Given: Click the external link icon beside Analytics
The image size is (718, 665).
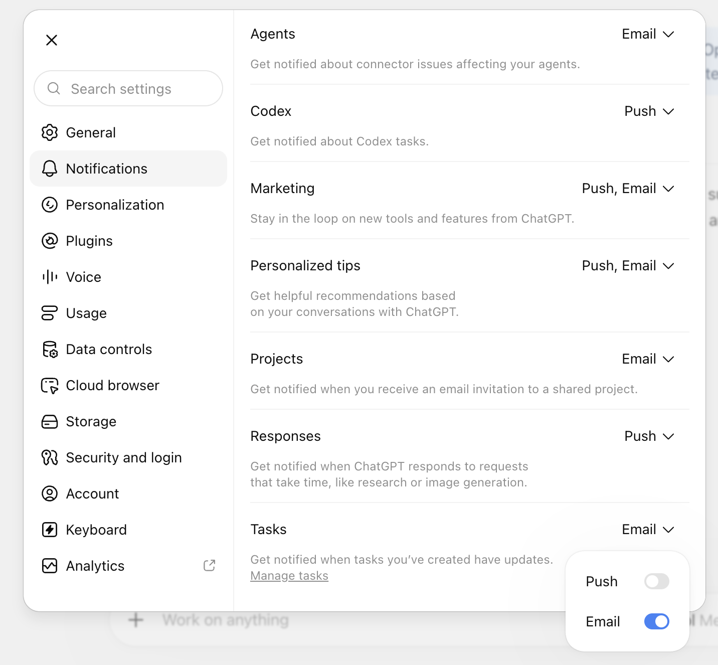Looking at the screenshot, I should [210, 566].
